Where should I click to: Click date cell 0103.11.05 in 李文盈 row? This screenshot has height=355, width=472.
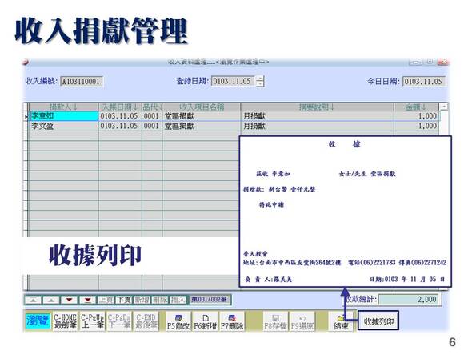click(x=120, y=126)
